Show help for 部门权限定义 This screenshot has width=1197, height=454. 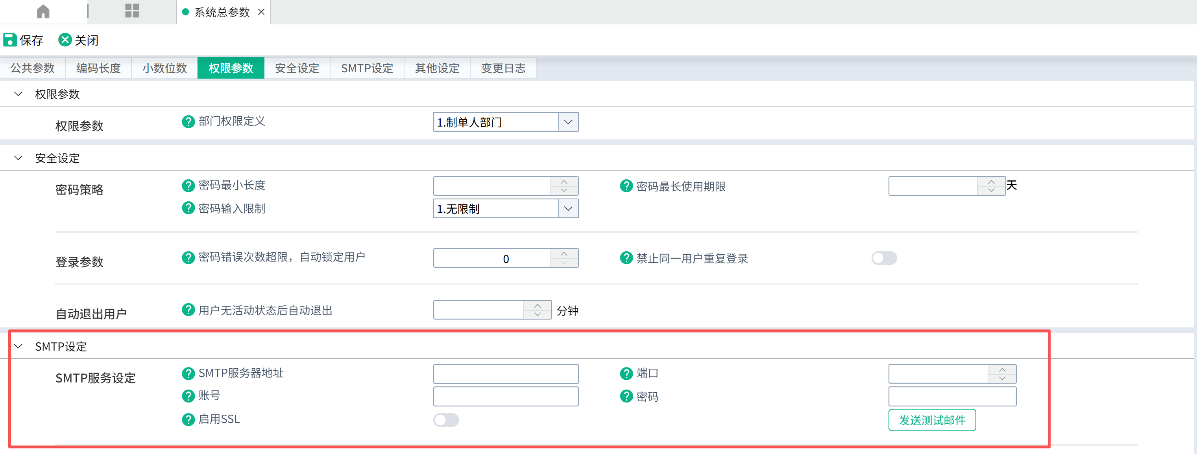[x=188, y=121]
